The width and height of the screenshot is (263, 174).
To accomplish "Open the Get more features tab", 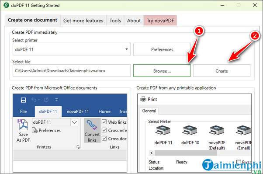I will (x=83, y=21).
